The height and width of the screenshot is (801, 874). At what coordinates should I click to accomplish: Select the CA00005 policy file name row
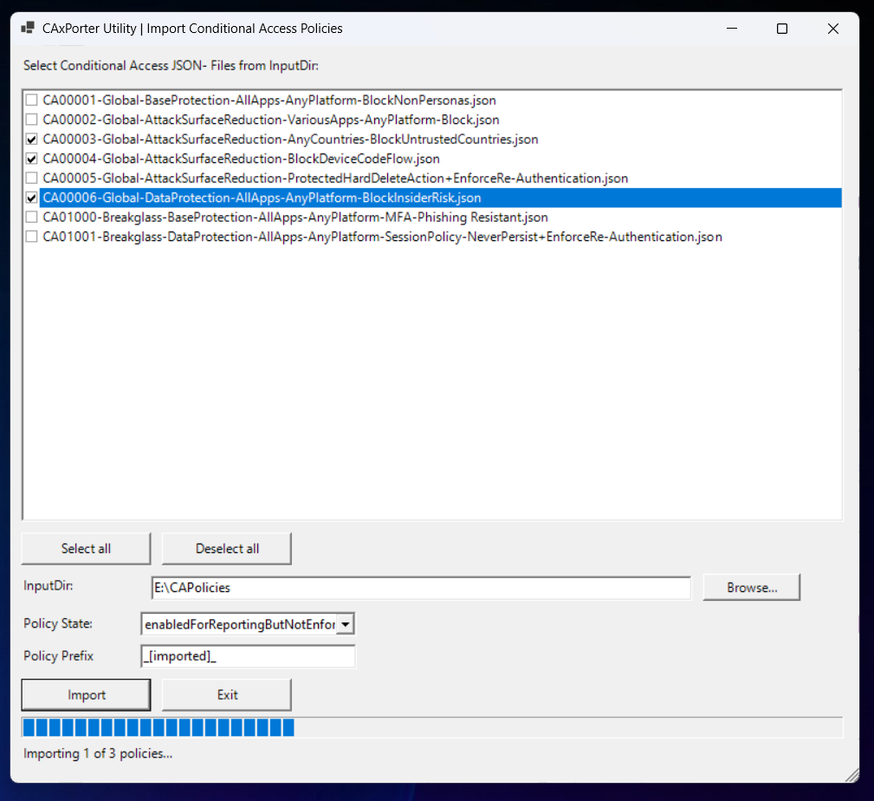[335, 178]
